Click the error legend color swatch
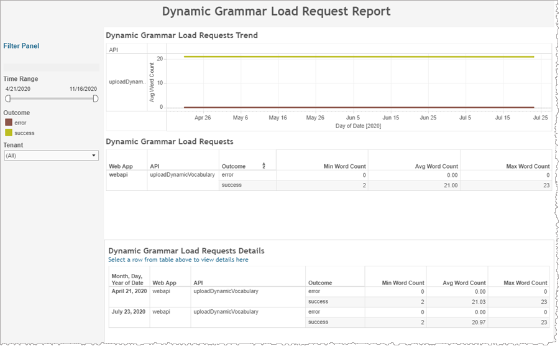 click(x=9, y=123)
